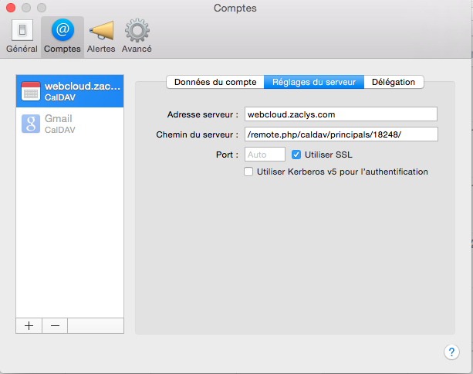The image size is (473, 374).
Task: Switch to Données du compte tab
Action: [x=215, y=82]
